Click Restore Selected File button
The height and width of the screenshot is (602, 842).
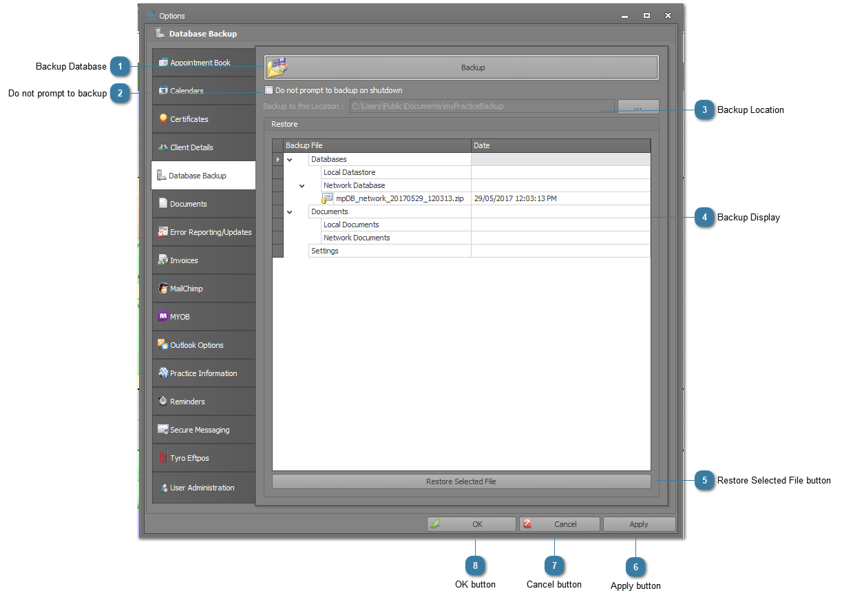461,481
